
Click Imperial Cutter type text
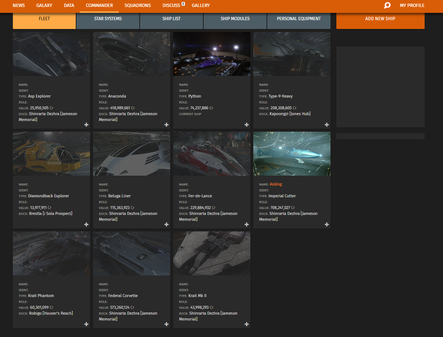point(282,196)
